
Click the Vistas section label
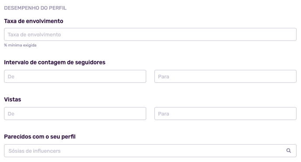pyautogui.click(x=13, y=99)
